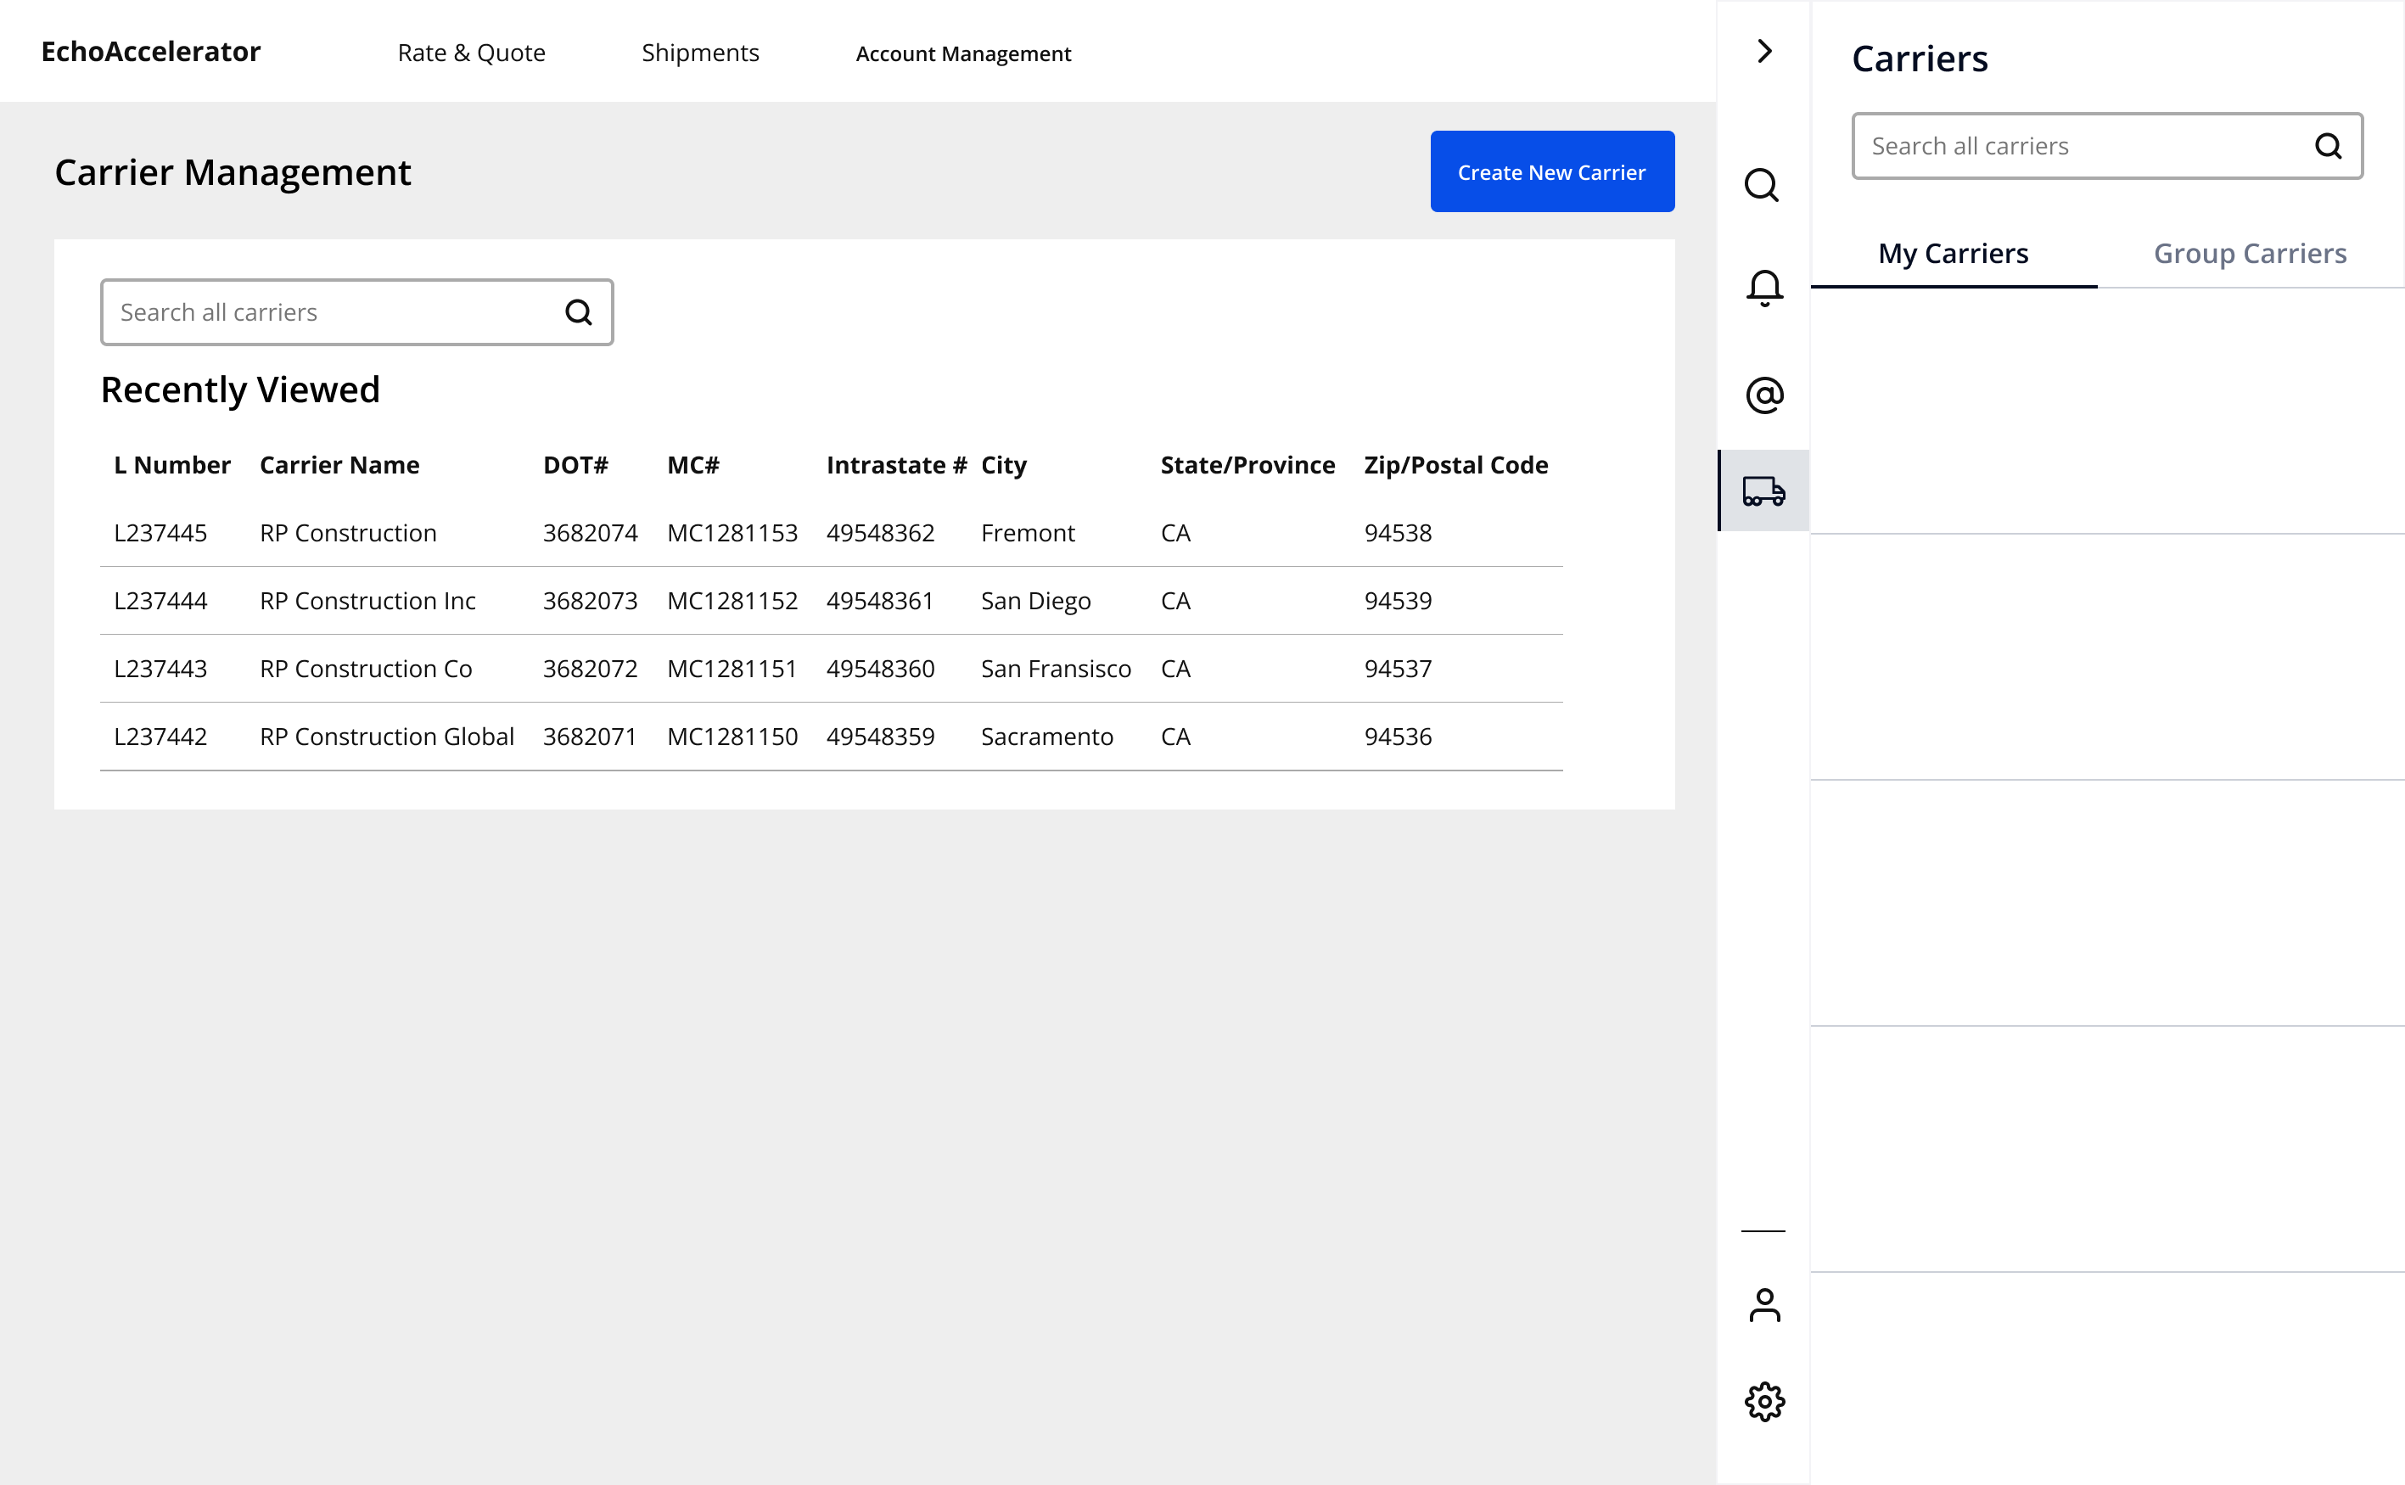
Task: Open the sidebar search icon
Action: pyautogui.click(x=1763, y=185)
